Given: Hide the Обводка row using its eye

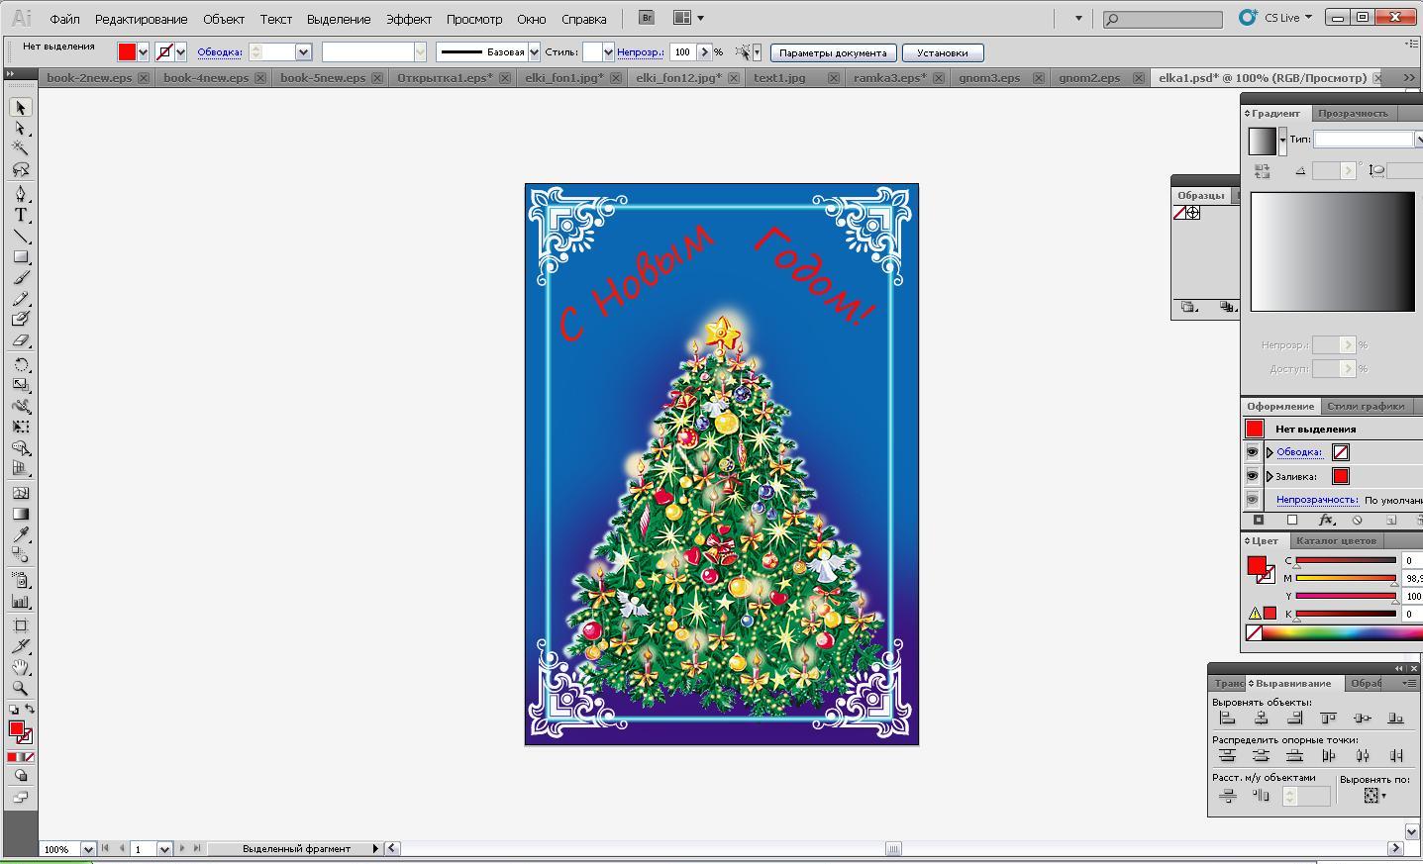Looking at the screenshot, I should click(x=1252, y=452).
